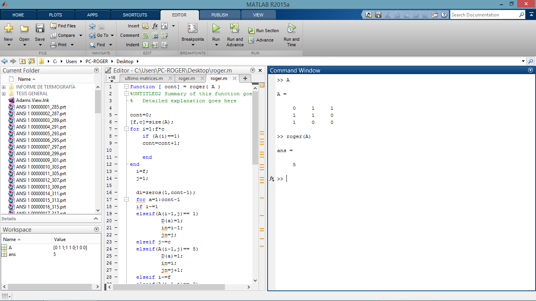Open the Command Window actions menu
536x301 pixels.
(531, 71)
